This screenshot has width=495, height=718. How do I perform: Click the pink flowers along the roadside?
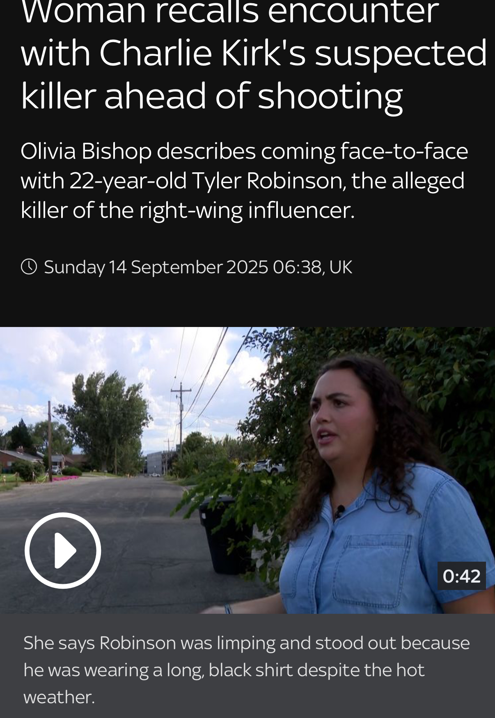pos(65,478)
